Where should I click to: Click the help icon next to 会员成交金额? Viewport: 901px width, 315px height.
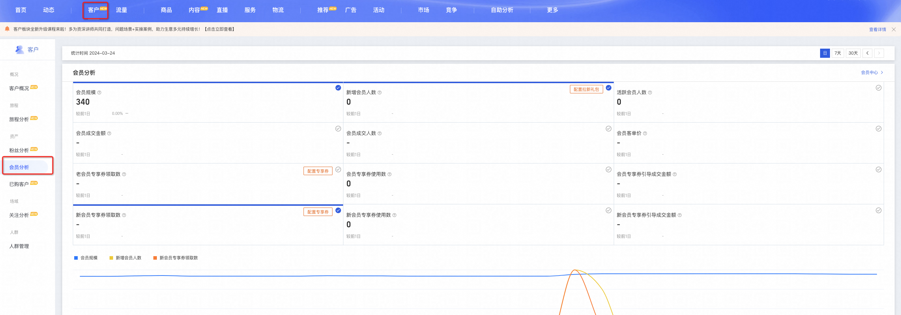click(109, 134)
